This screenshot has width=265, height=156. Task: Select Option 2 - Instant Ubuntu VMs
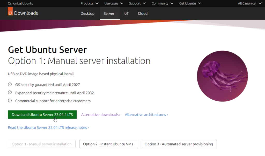(x=108, y=144)
